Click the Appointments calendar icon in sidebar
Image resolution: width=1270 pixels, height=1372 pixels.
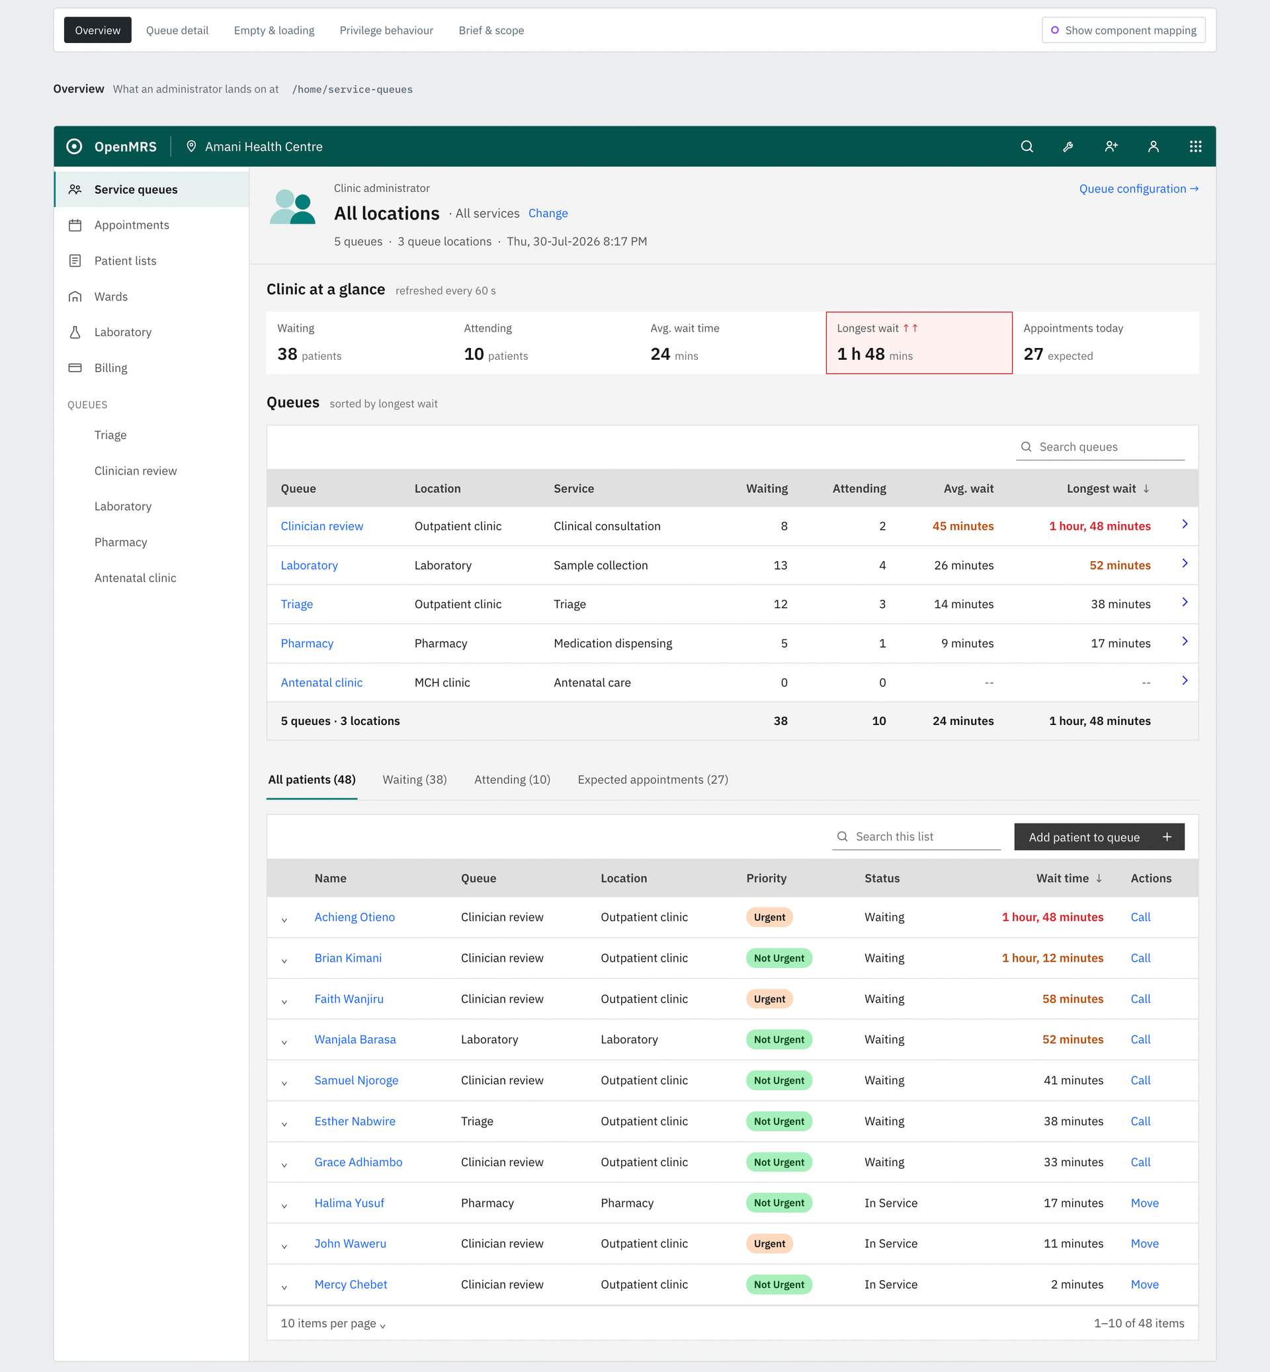pyautogui.click(x=75, y=226)
